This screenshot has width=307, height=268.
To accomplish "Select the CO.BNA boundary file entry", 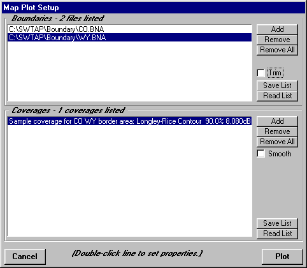I will [x=129, y=29].
